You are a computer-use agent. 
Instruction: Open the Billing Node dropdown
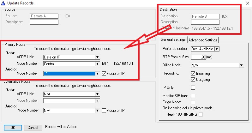click(x=241, y=65)
